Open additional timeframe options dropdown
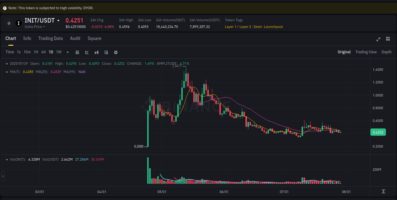The height and width of the screenshot is (200, 397). (67, 52)
